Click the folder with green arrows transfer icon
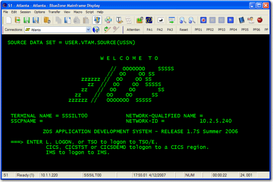The width and height of the screenshot is (273, 182). (x=140, y=20)
